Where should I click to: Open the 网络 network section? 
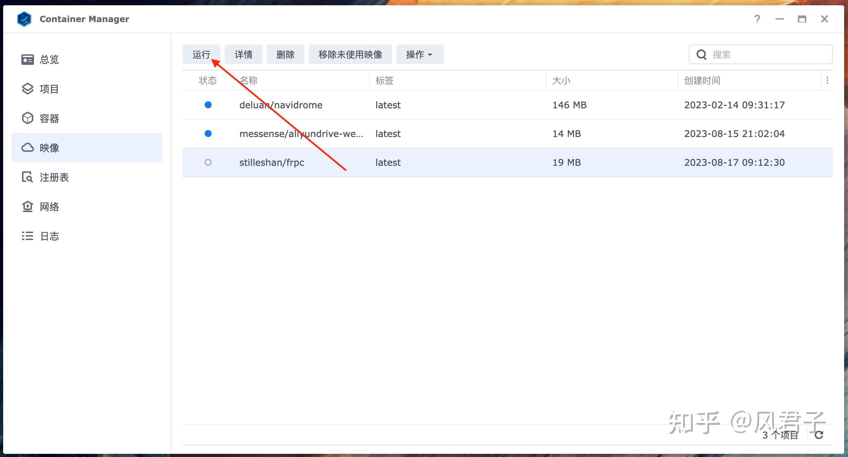click(x=49, y=206)
